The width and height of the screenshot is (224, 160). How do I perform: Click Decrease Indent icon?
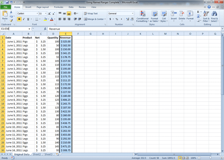[75, 19]
